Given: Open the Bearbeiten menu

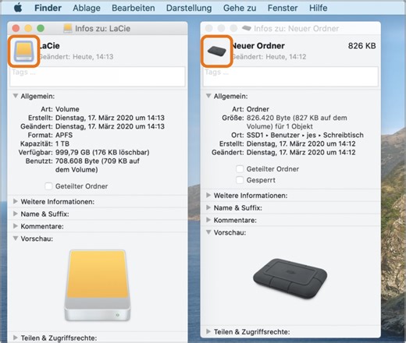Looking at the screenshot, I should click(134, 8).
